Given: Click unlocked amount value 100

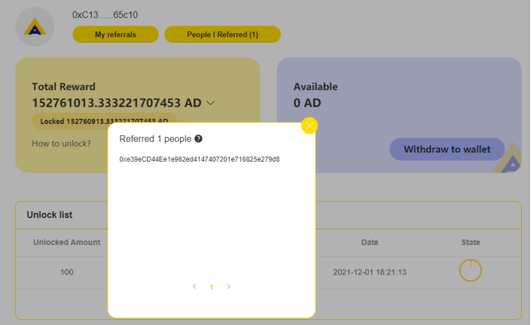Looking at the screenshot, I should (67, 272).
